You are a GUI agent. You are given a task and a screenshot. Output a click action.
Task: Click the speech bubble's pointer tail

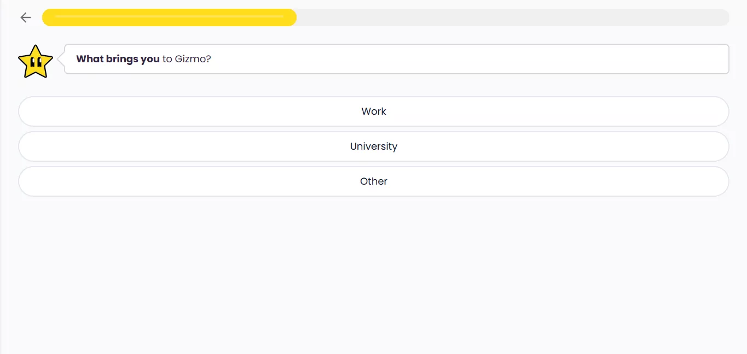point(61,59)
